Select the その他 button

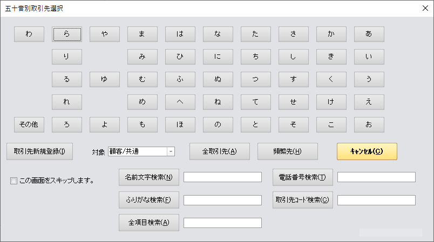pos(29,125)
